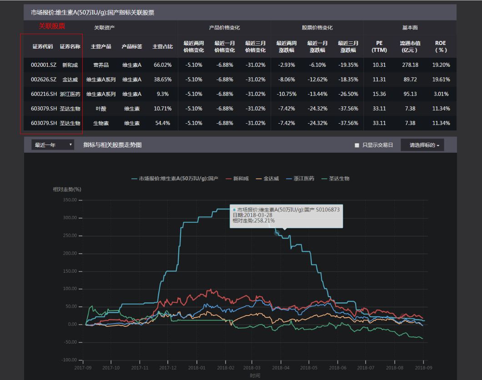Select the 叶酸 product row of 圣达生物
The height and width of the screenshot is (380, 482).
(101, 109)
